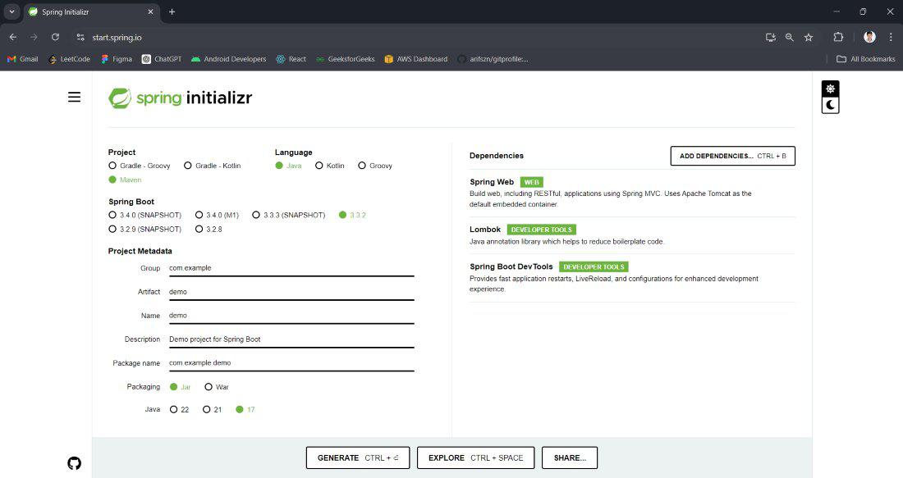Open the Figma bookmark
Image resolution: width=903 pixels, height=478 pixels.
tap(117, 59)
